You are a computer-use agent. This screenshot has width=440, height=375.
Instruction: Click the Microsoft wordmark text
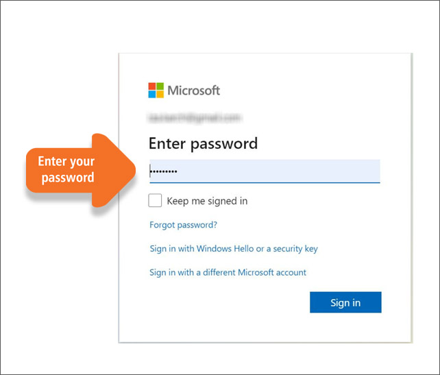click(x=194, y=90)
